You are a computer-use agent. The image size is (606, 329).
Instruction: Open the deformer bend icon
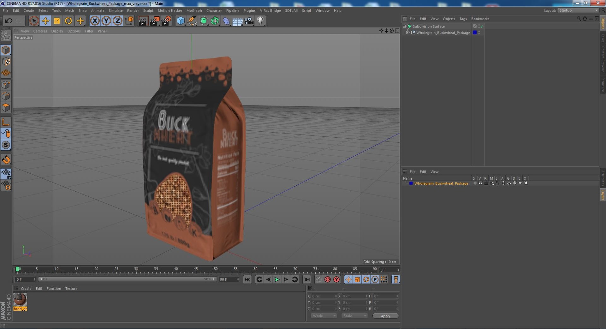[x=226, y=21]
